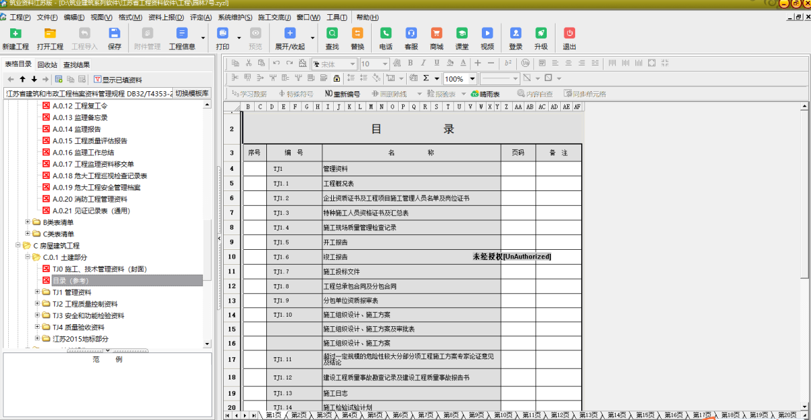Expand the TJ1 管理资料 folder

pyautogui.click(x=38, y=292)
